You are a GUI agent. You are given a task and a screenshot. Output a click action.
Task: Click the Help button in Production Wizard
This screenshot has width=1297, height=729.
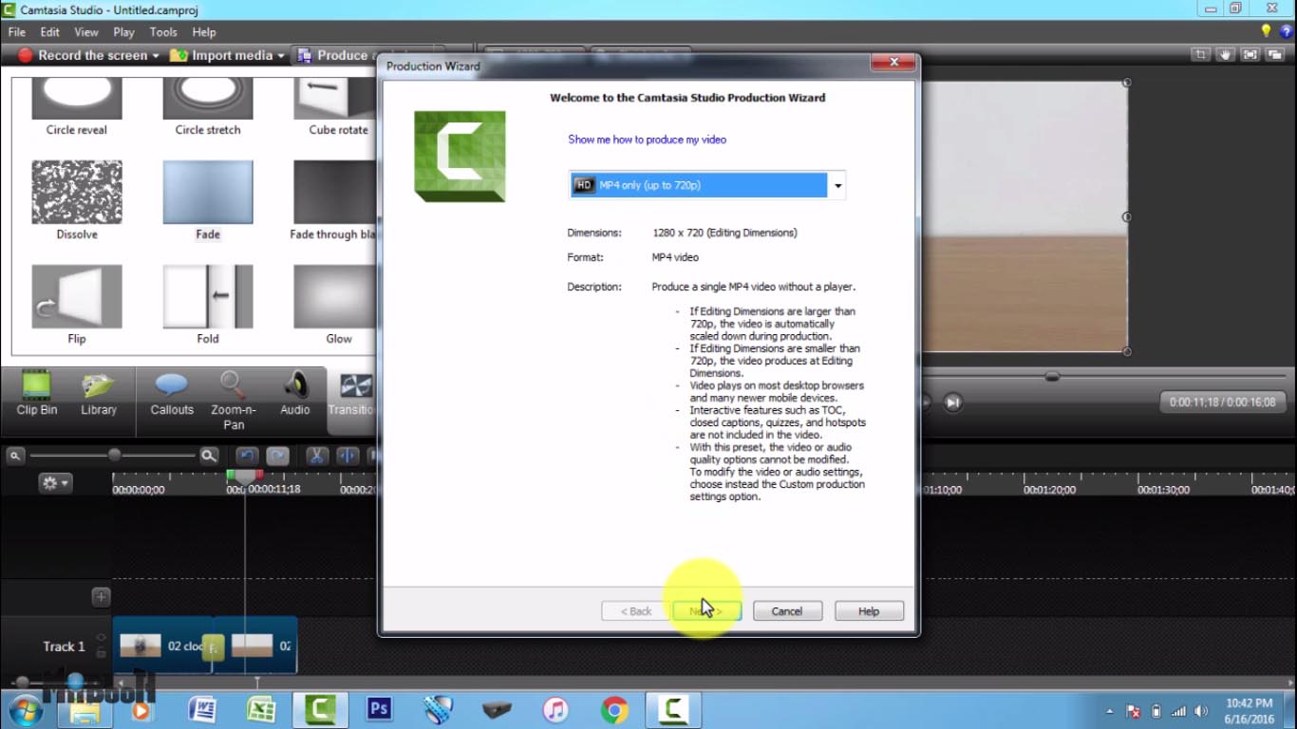869,611
